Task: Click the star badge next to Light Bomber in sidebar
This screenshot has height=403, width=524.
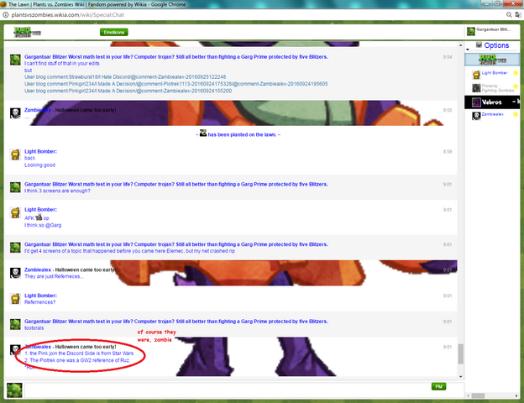Action: click(x=516, y=73)
